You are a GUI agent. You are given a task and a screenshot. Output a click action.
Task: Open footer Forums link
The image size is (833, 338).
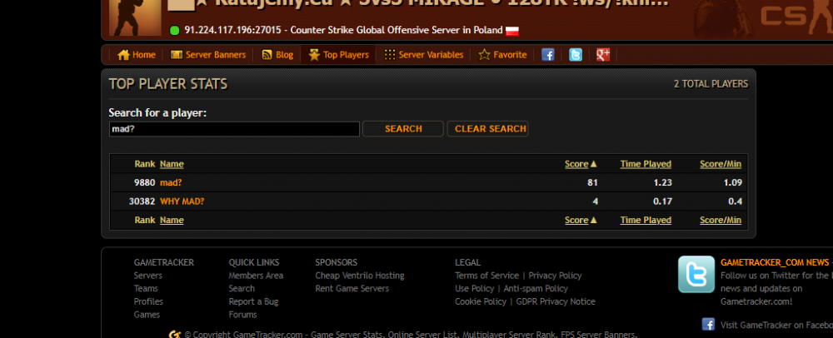pos(242,315)
